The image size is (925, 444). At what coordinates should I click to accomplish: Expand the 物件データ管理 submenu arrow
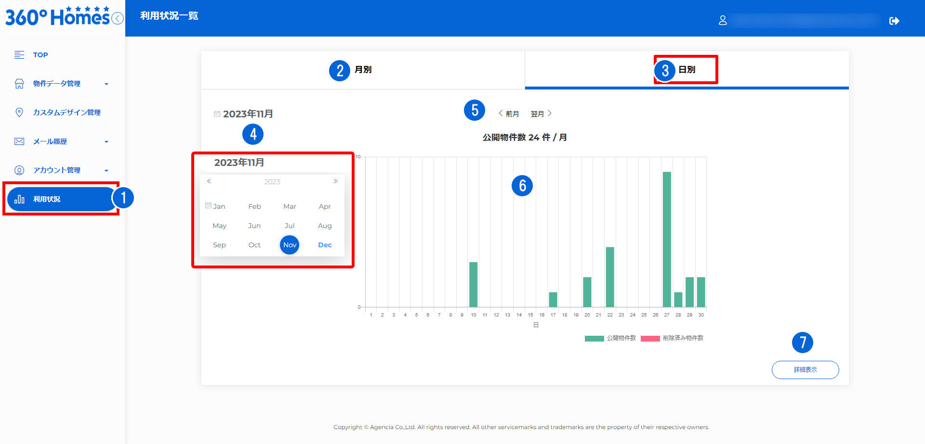(106, 84)
